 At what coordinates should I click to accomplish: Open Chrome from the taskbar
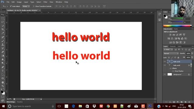point(108,106)
